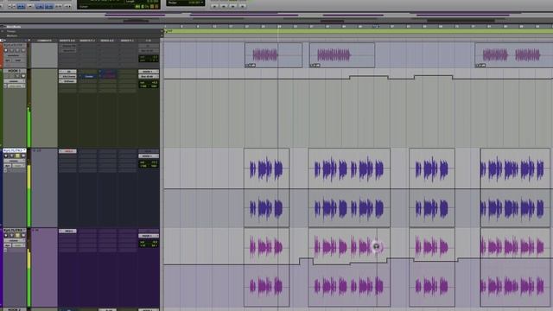
Task: Select the purple FLUTES track name
Action: (x=14, y=231)
